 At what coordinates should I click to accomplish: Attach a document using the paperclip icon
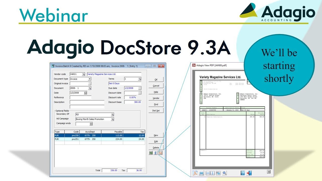[155, 153]
